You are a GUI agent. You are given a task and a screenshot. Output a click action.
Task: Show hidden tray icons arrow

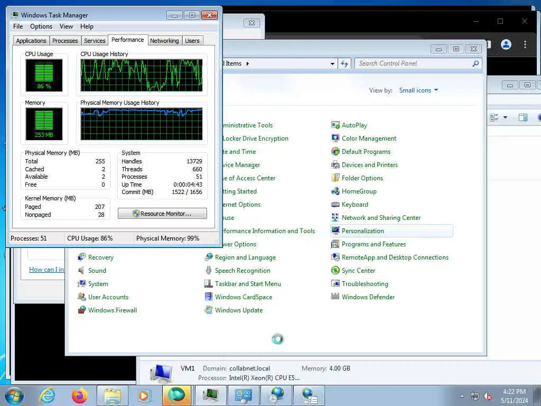point(462,396)
